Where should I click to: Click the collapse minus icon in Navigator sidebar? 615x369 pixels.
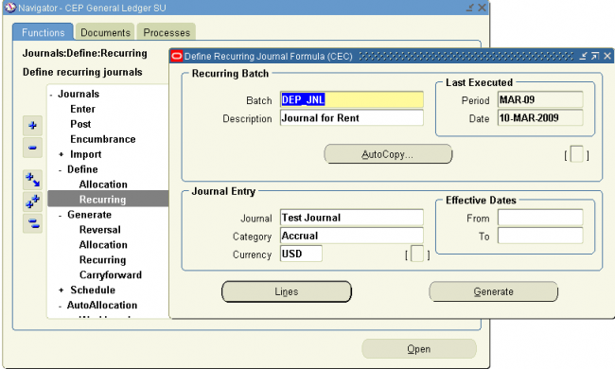[32, 148]
